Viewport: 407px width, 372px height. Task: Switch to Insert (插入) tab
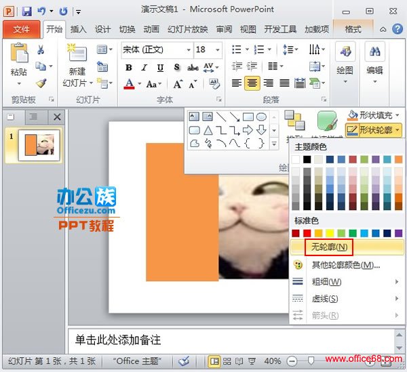[x=79, y=29]
